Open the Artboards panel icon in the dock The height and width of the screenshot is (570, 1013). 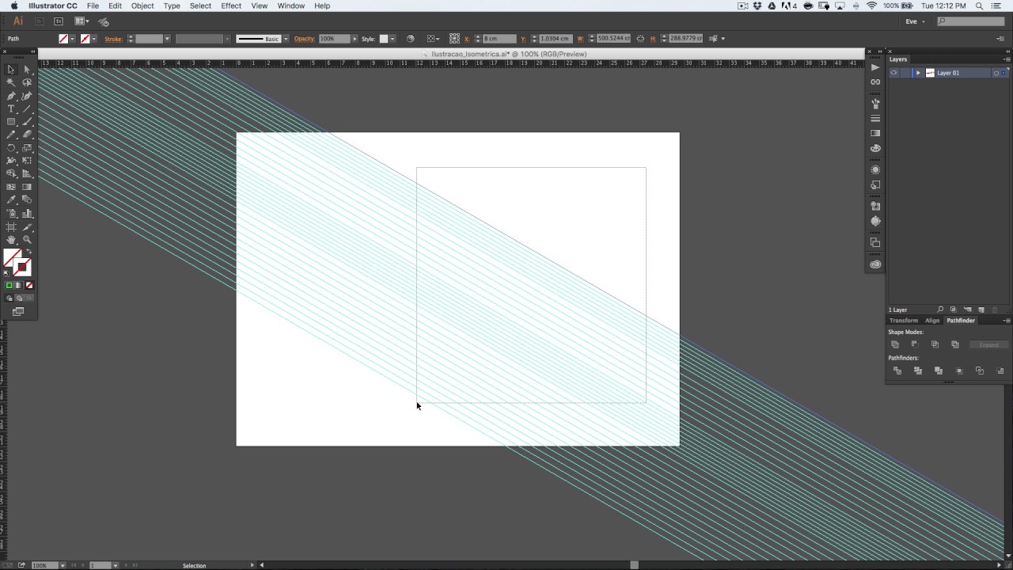point(875,242)
